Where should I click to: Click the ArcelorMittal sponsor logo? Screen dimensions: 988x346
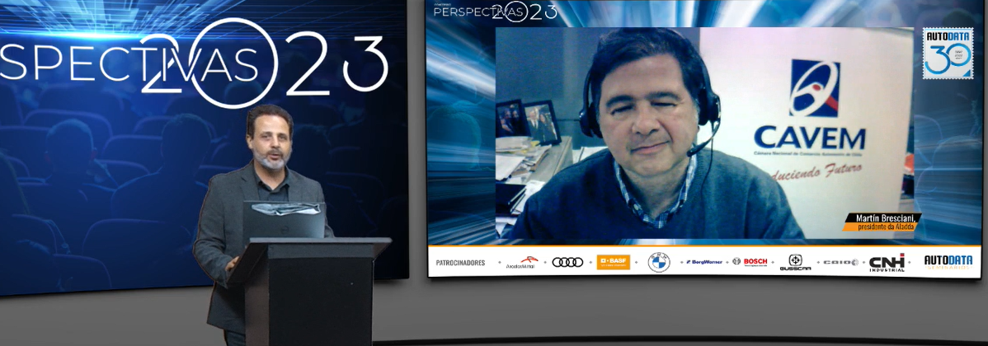tap(521, 263)
